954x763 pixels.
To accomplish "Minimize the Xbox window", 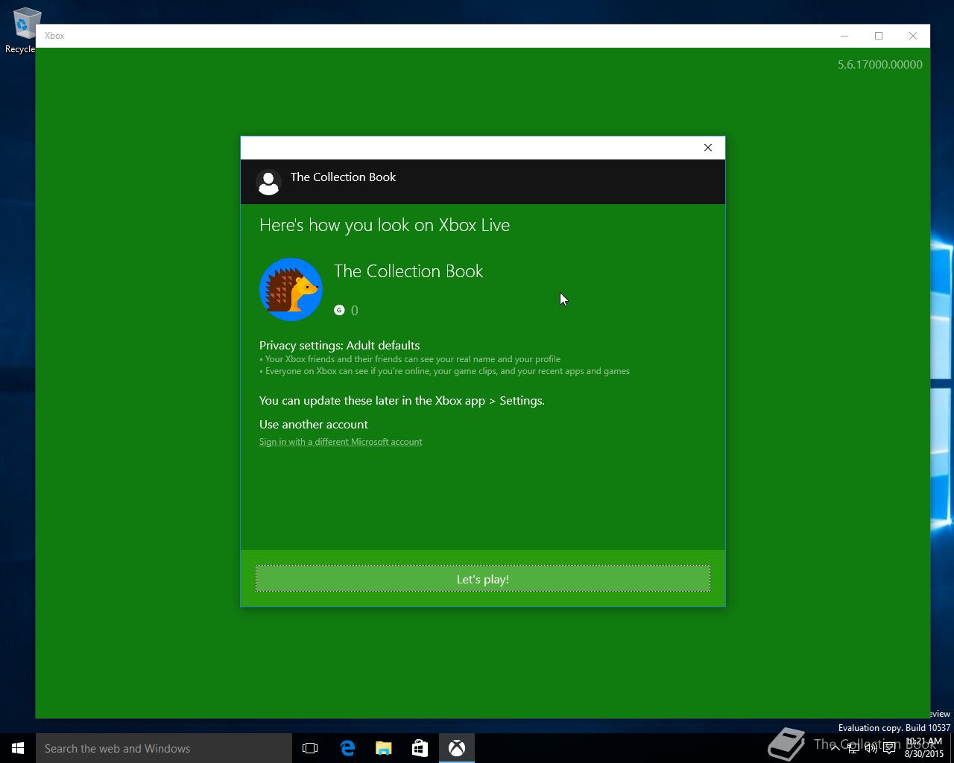I will tap(844, 36).
